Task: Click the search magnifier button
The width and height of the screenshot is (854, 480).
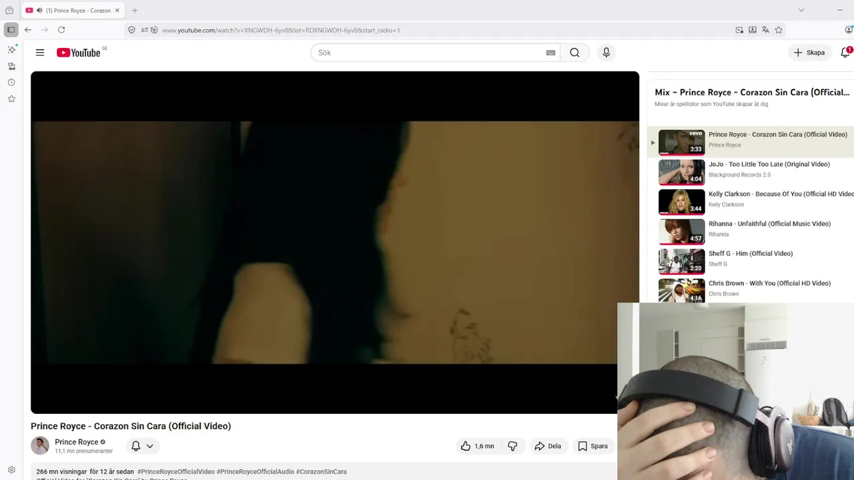Action: 574,53
